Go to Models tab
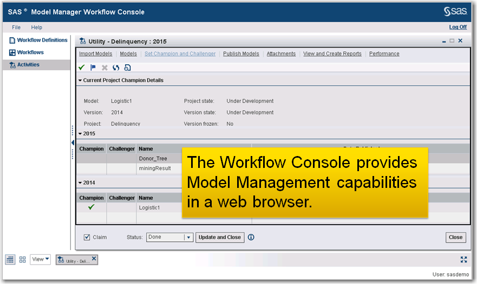This screenshot has width=477, height=284. click(128, 53)
